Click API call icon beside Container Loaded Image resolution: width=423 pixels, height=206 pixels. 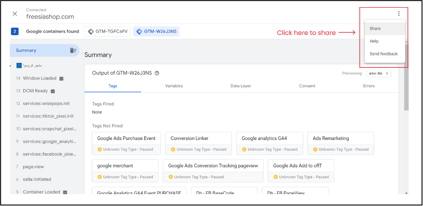pos(65,192)
